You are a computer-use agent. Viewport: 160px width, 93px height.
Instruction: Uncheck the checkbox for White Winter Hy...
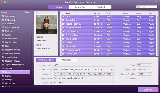point(63,28)
